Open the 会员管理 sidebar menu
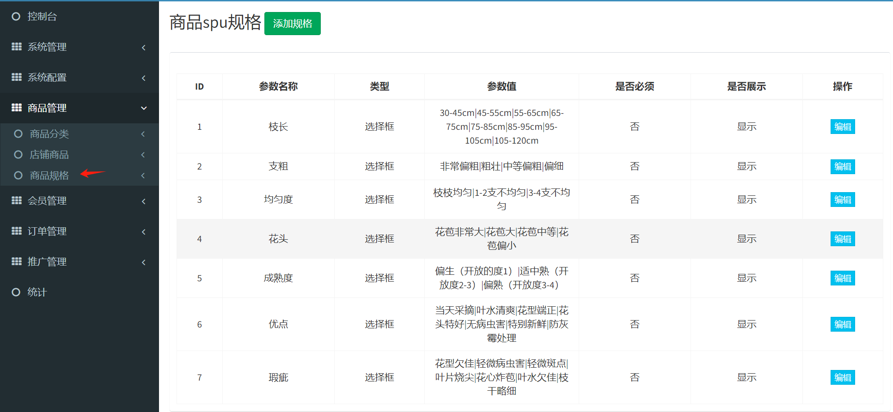 (47, 201)
